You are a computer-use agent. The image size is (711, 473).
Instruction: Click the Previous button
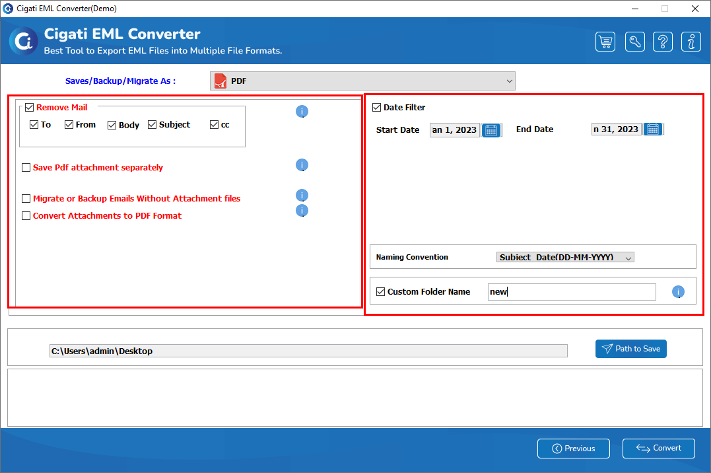pos(574,449)
